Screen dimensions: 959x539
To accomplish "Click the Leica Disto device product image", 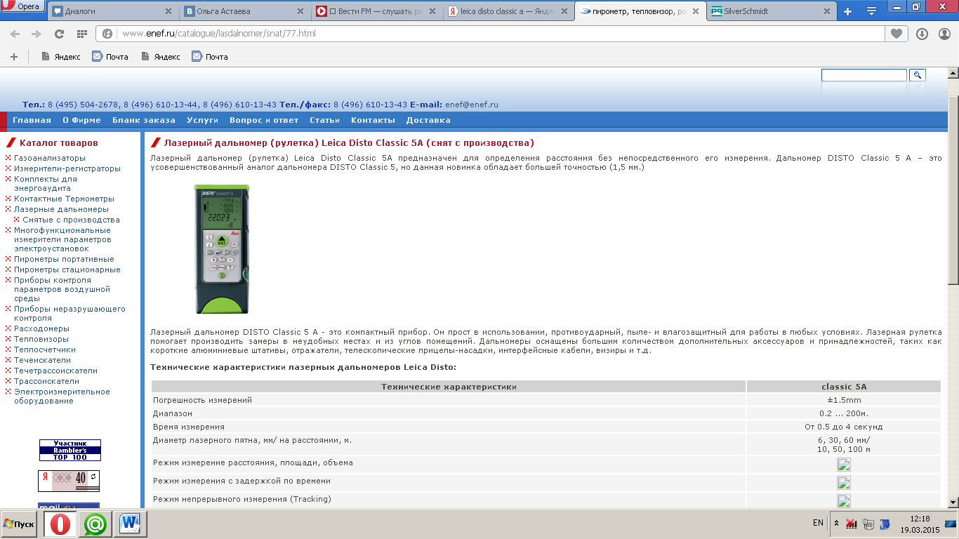I will pos(222,248).
